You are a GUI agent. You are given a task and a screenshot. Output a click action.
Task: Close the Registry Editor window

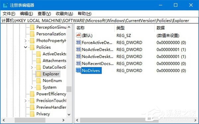point(191,5)
